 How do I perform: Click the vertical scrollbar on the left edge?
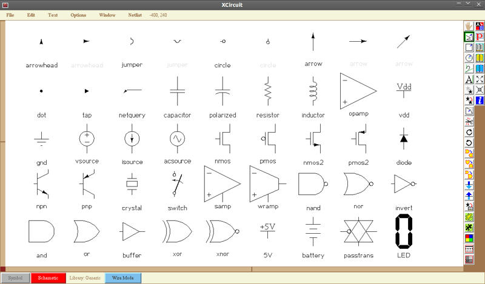2,144
